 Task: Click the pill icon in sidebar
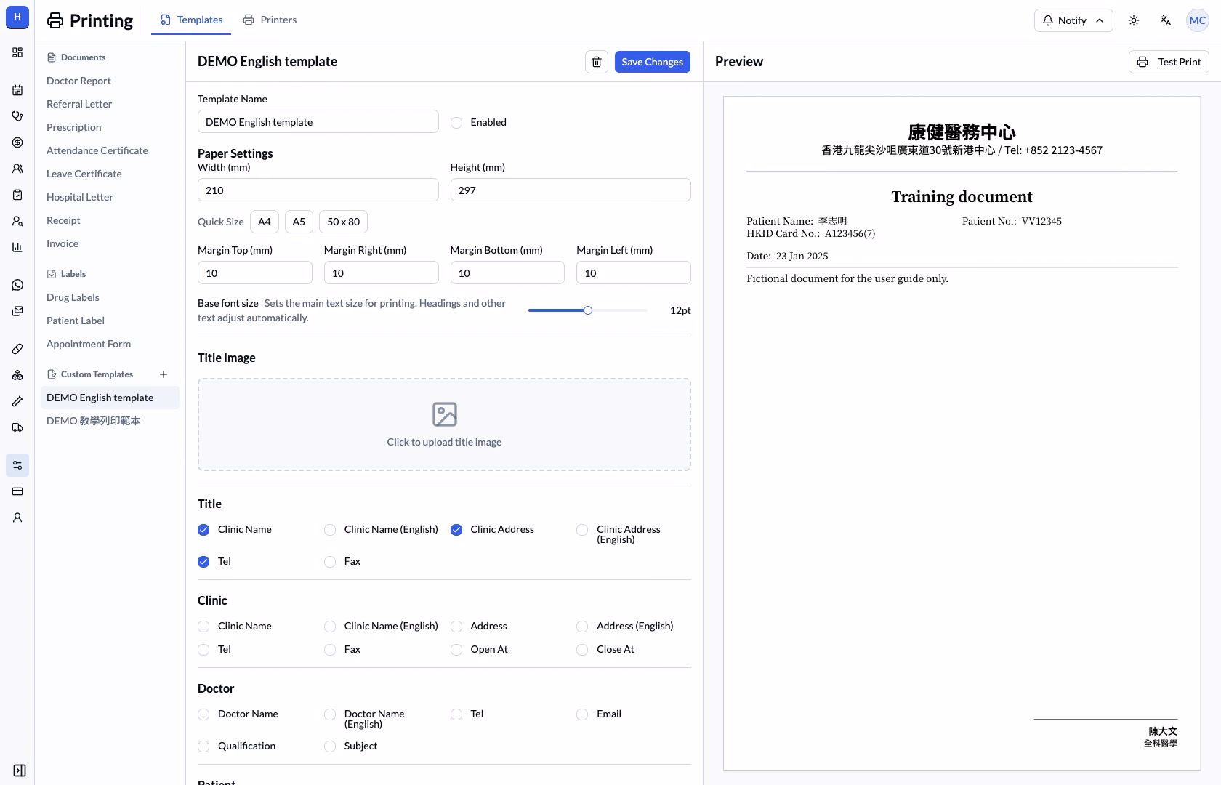(x=17, y=349)
